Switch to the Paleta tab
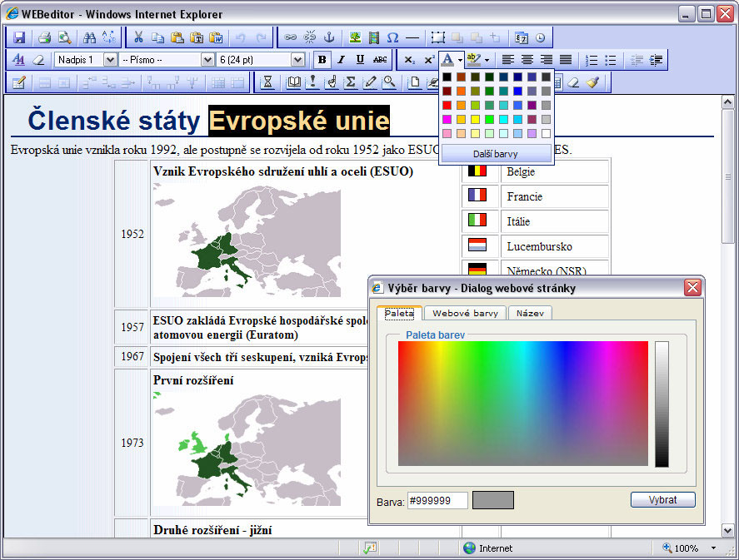 399,313
